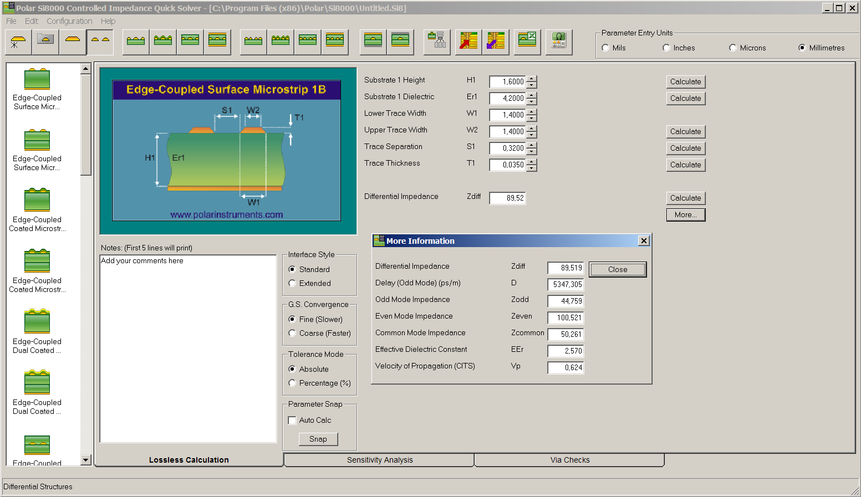Viewport: 861px width, 497px height.
Task: Click the first toolbar icon of the second four-icon green group
Action: pos(253,42)
